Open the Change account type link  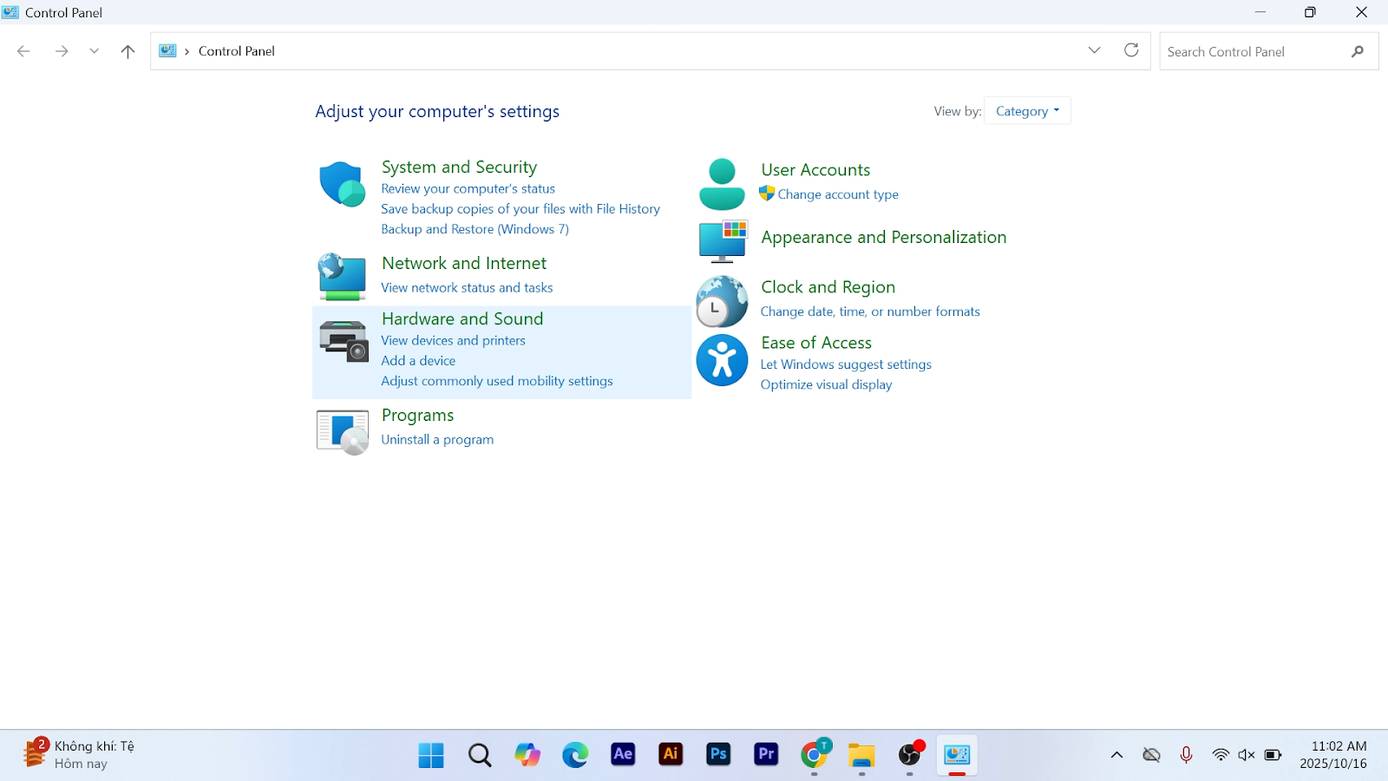(838, 194)
